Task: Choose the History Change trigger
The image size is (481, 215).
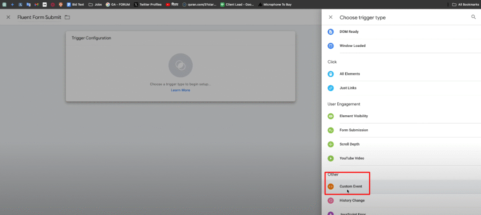Action: (x=352, y=200)
